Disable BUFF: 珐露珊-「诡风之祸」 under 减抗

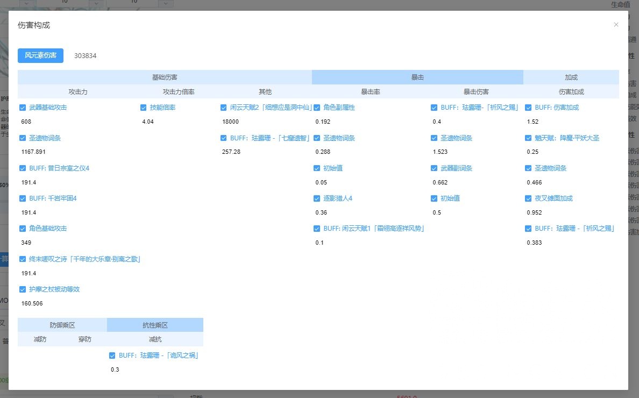[x=112, y=355]
